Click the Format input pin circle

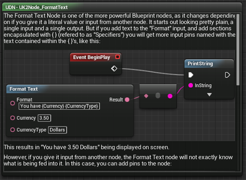[13, 103]
